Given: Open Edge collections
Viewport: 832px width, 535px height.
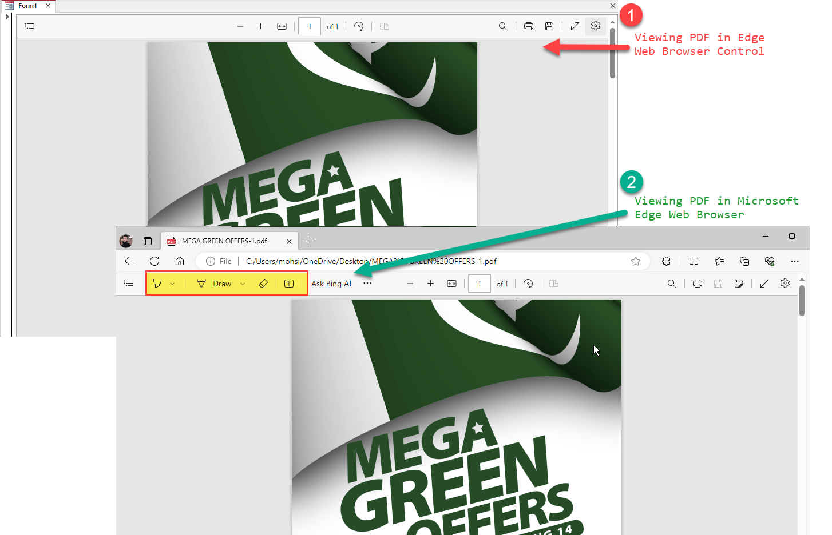Looking at the screenshot, I should tap(744, 261).
